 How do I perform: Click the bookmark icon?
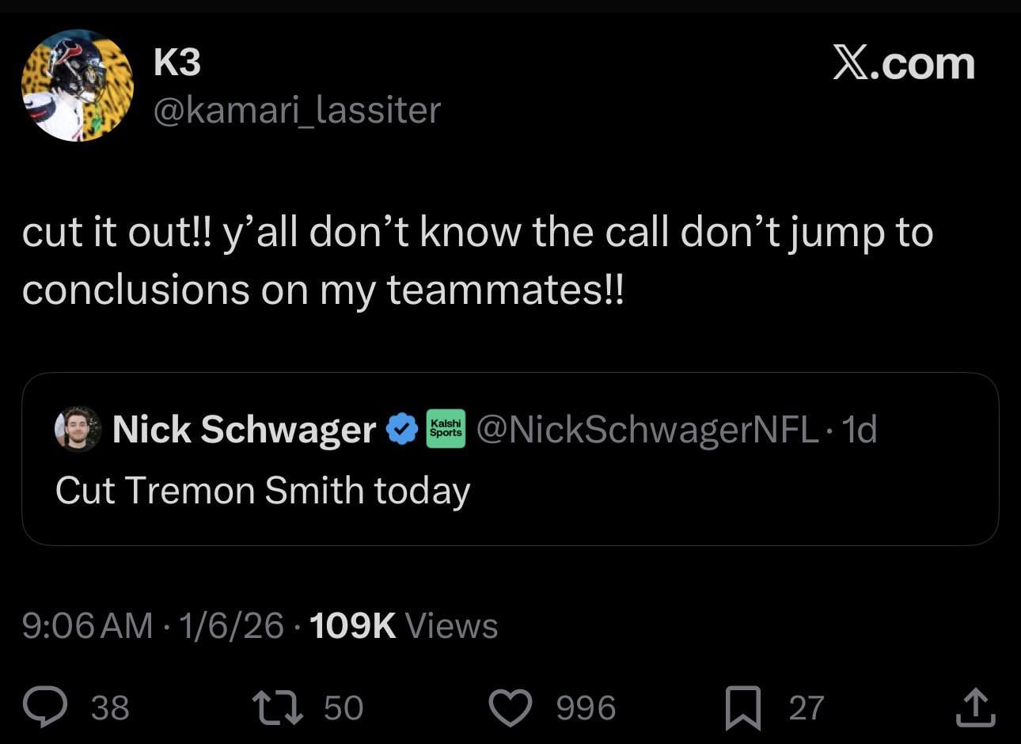742,707
